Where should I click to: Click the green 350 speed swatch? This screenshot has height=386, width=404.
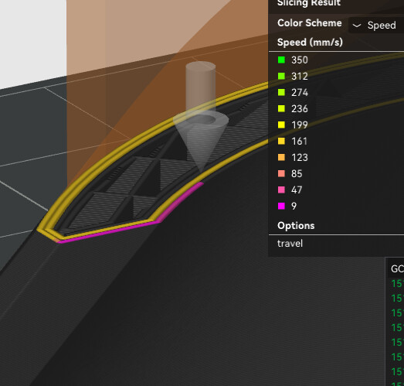tap(281, 60)
